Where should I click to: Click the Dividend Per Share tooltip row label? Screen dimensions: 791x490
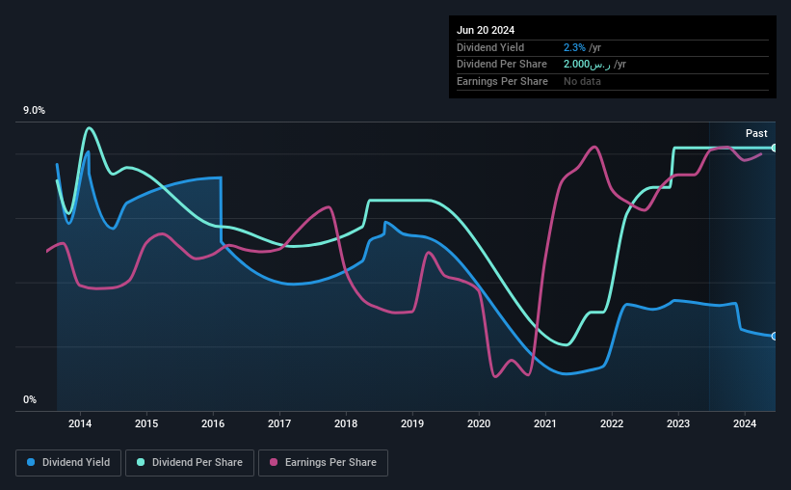coord(502,65)
